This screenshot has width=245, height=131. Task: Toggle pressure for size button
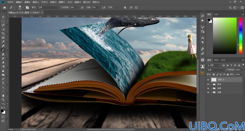(131, 8)
